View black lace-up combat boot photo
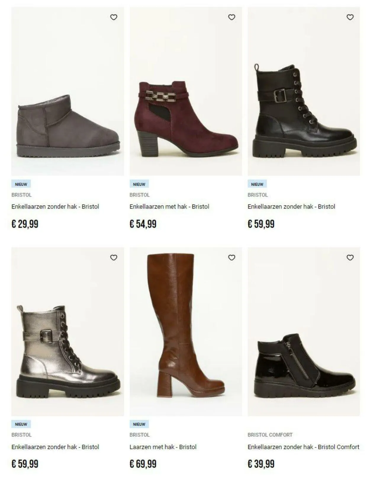This screenshot has width=370, height=488. (x=304, y=92)
